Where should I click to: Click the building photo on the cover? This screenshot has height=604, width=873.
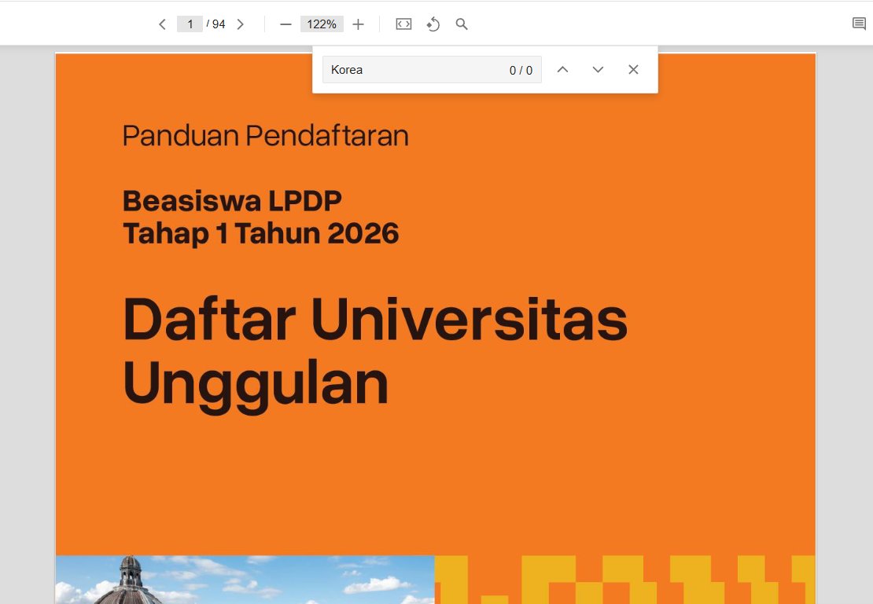point(245,580)
